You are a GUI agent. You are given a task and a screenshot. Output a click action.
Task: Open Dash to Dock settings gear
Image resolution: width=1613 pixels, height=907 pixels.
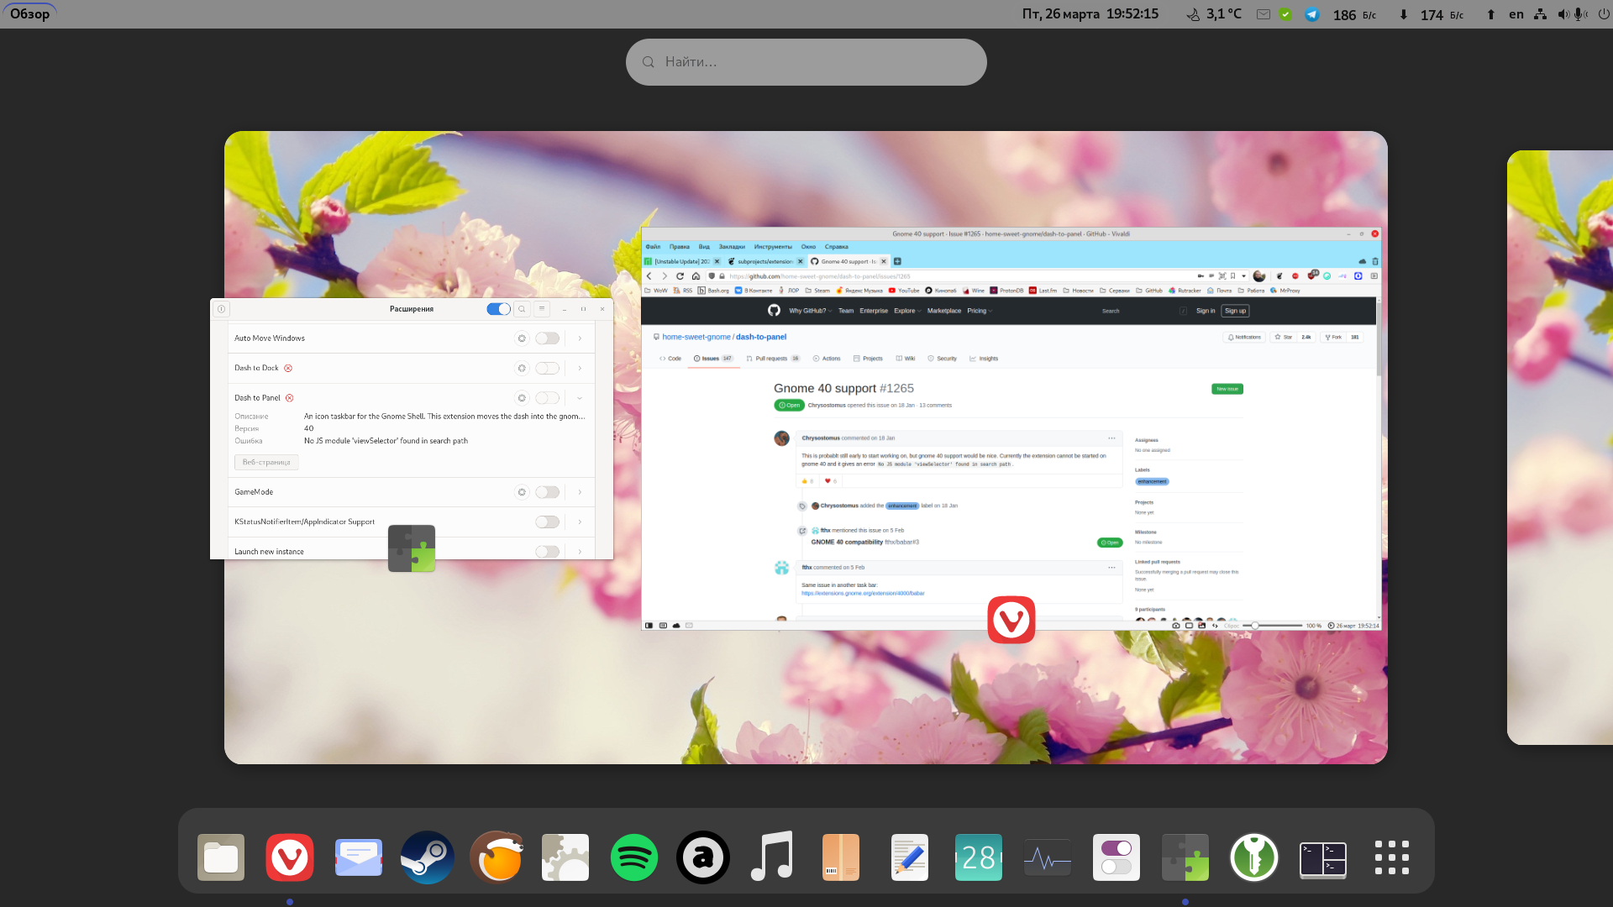pyautogui.click(x=522, y=369)
